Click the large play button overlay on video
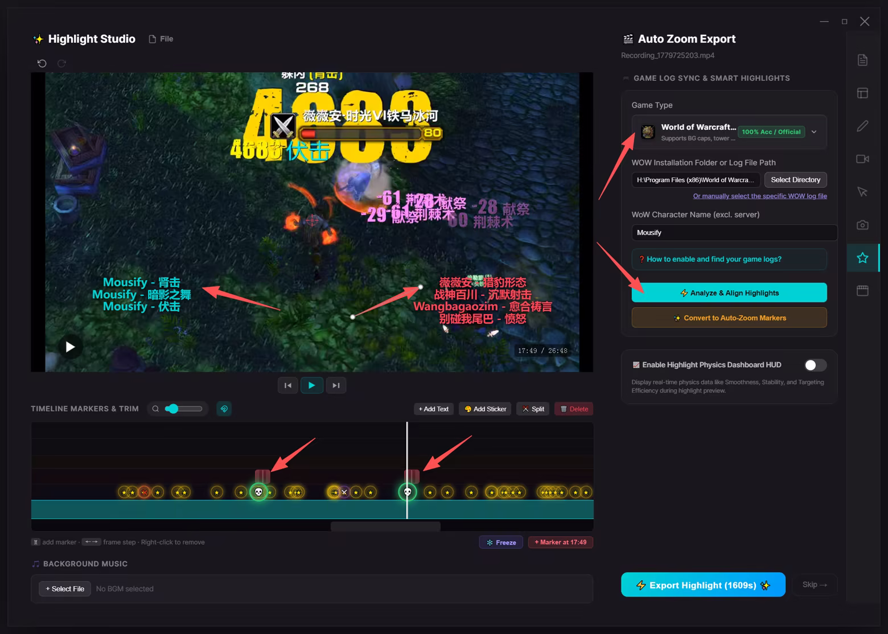 point(70,347)
